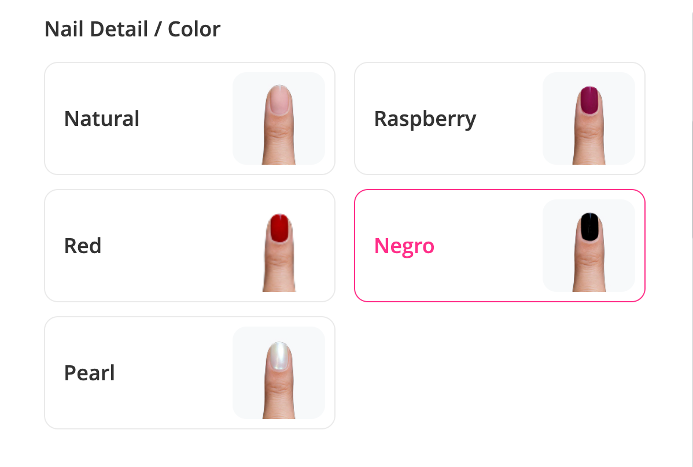The image size is (693, 467).
Task: Click the Pearl nail finger thumbnail
Action: pos(279,373)
